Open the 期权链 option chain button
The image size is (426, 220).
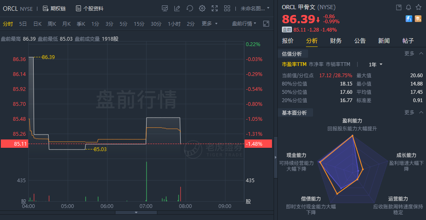pyautogui.click(x=54, y=8)
